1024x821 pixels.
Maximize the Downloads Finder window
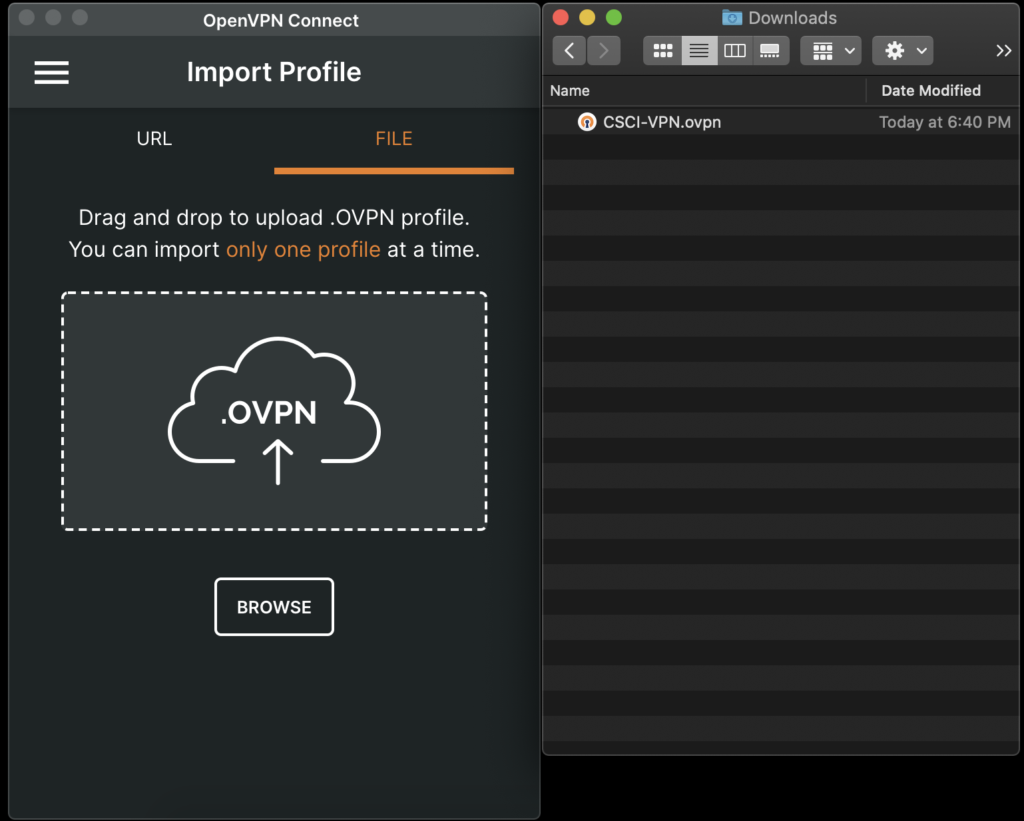(614, 17)
